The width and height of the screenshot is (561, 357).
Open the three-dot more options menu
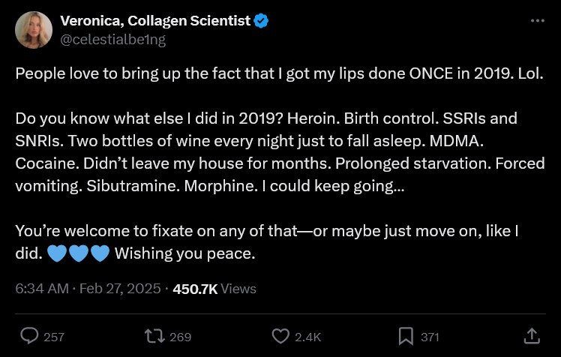537,21
